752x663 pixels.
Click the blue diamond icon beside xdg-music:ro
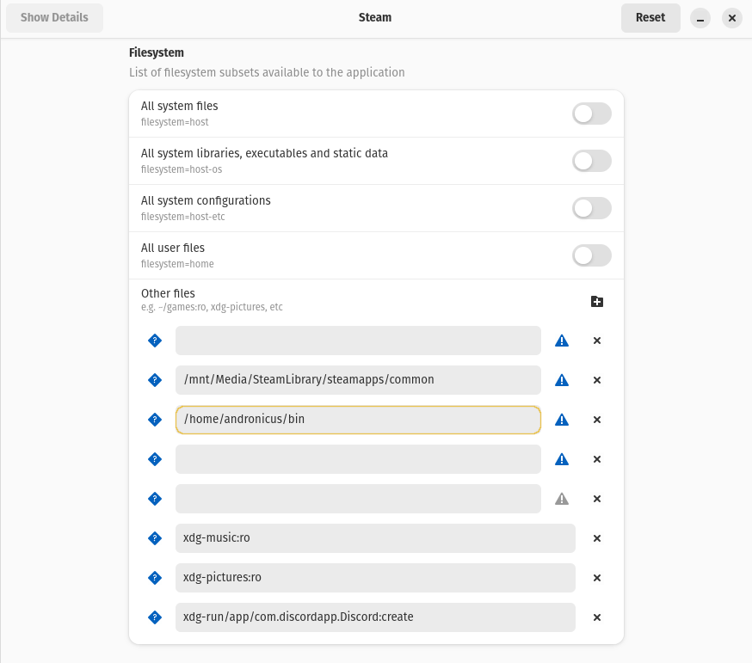(x=155, y=538)
